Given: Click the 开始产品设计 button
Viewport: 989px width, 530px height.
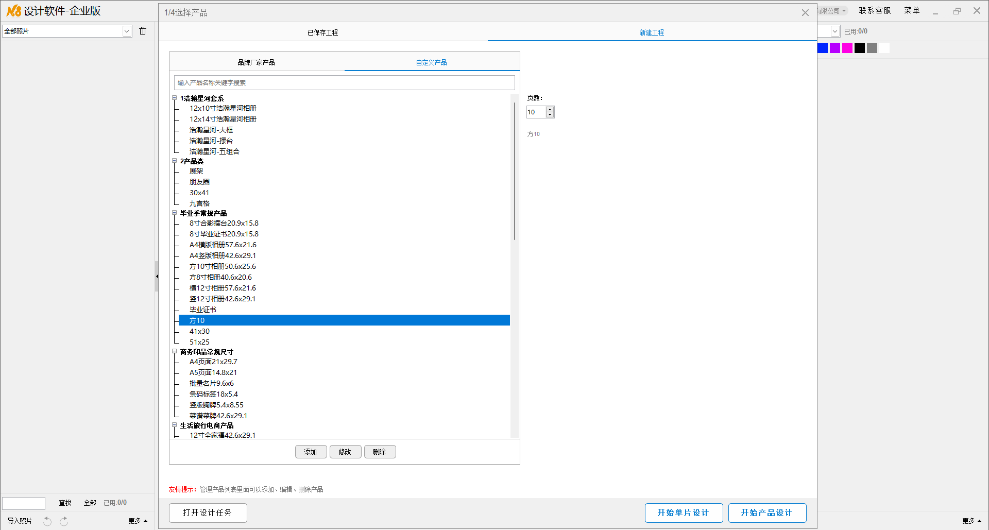Looking at the screenshot, I should (767, 512).
